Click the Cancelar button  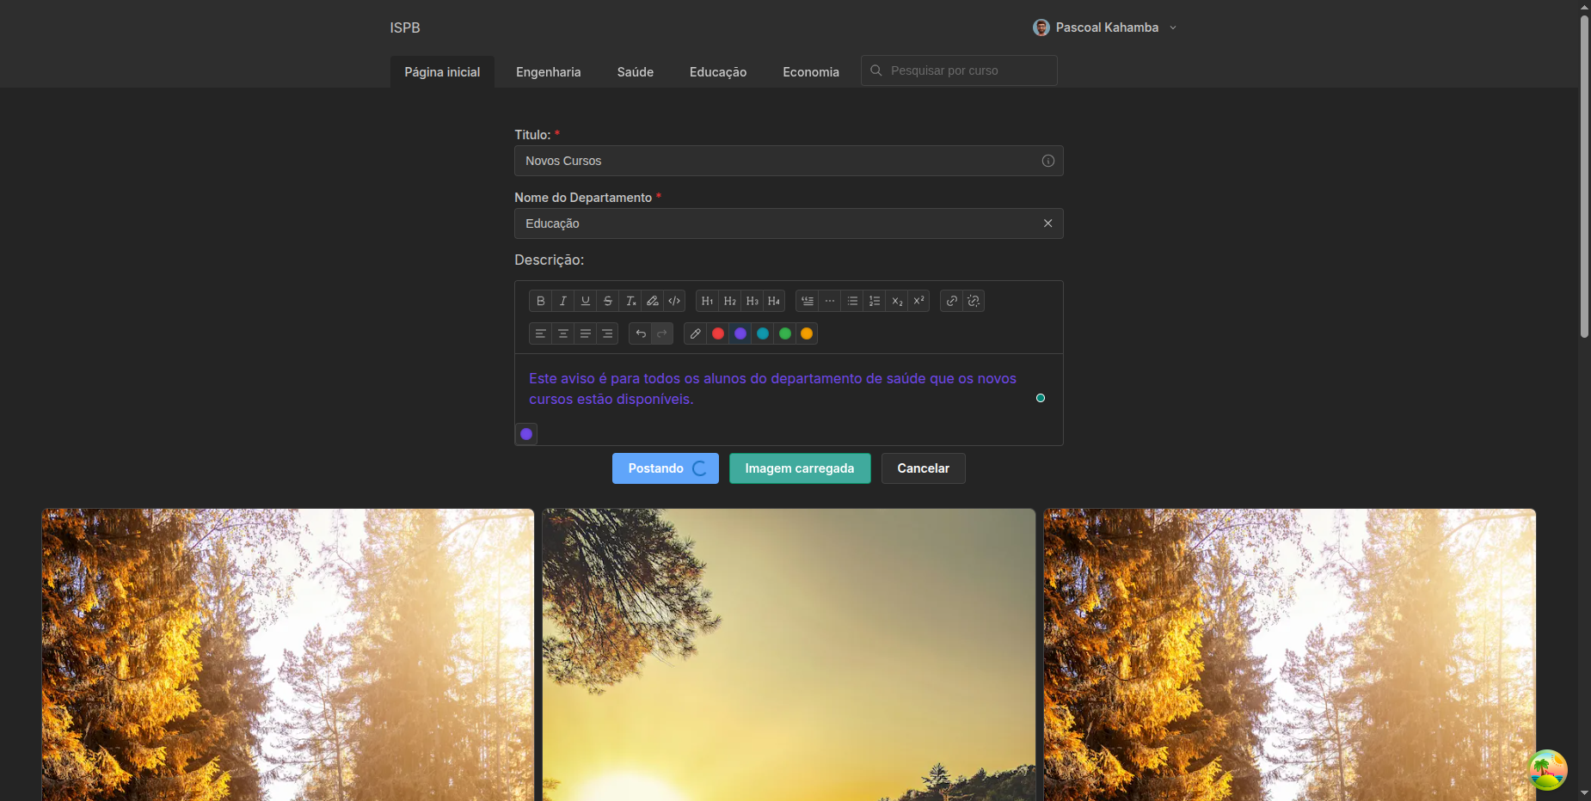click(923, 468)
